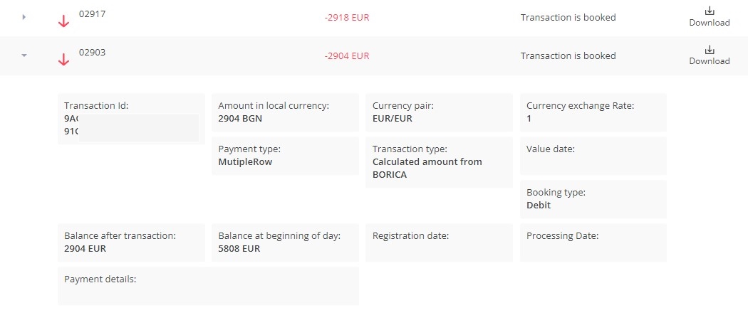Click the Transaction Id field
748x320 pixels.
pyautogui.click(x=131, y=119)
